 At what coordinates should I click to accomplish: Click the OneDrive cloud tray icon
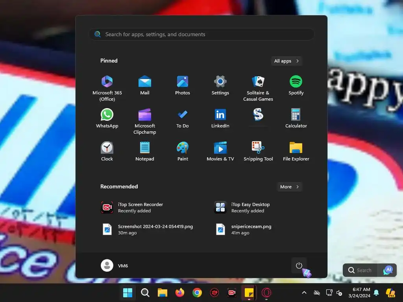coord(317,293)
